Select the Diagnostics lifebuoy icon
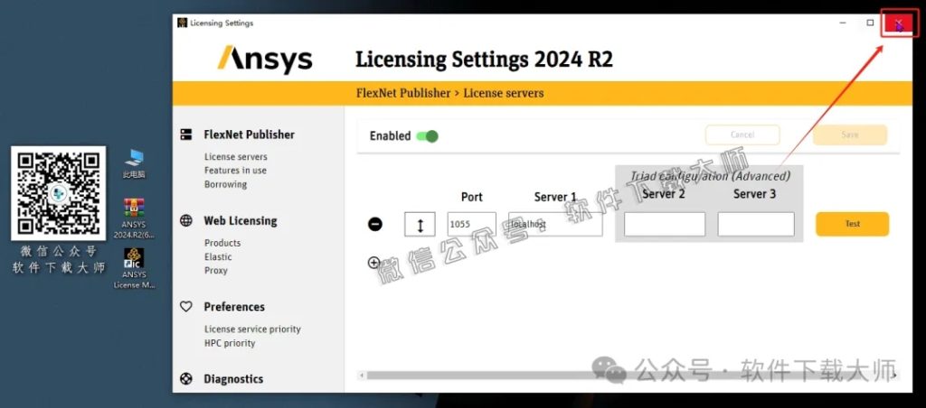The width and height of the screenshot is (926, 408). [186, 378]
